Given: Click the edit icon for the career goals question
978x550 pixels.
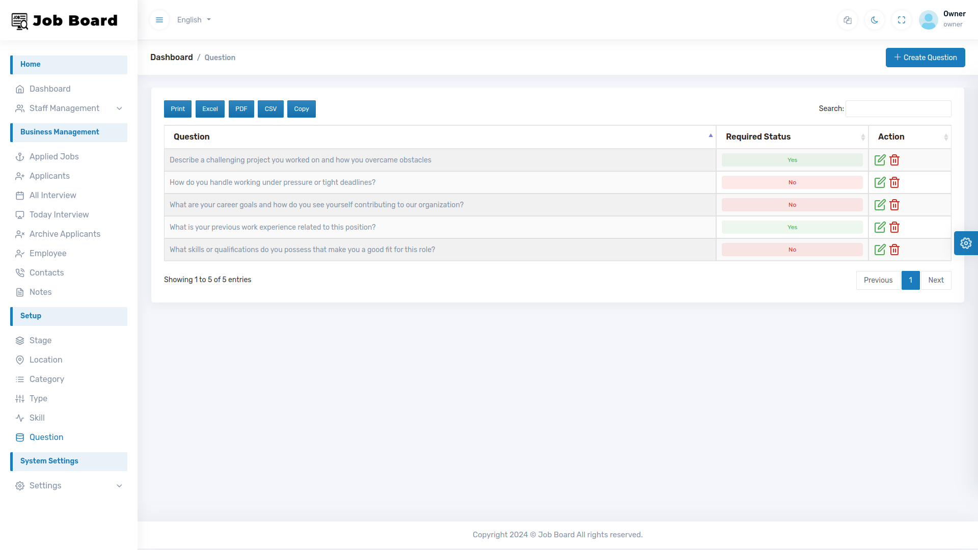Looking at the screenshot, I should click(880, 205).
